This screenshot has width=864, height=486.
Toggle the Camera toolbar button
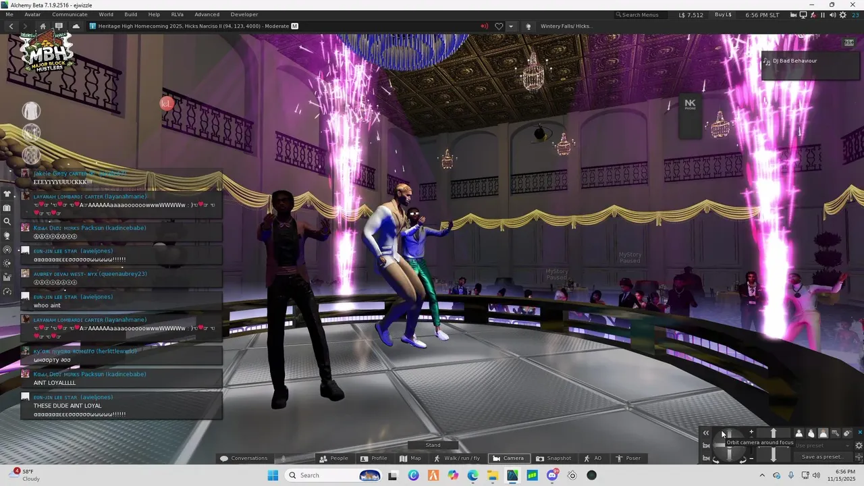point(508,458)
